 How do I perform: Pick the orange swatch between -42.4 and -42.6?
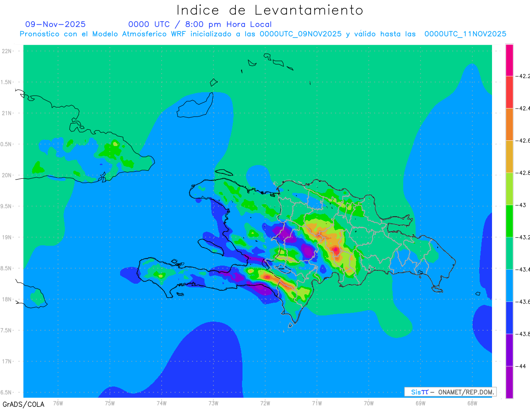click(509, 124)
